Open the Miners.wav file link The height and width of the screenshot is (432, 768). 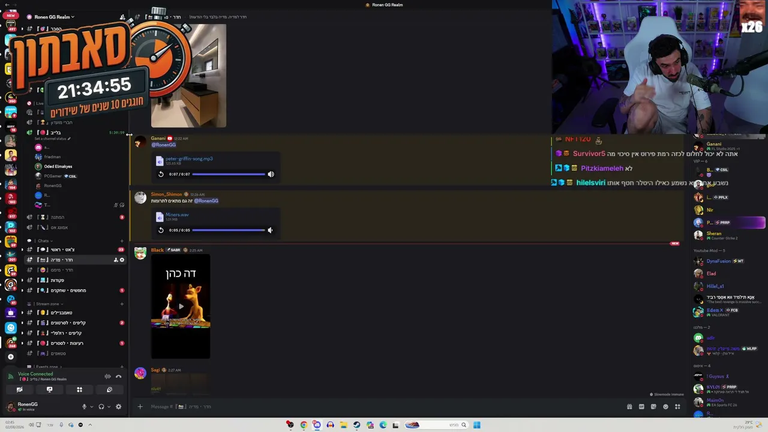[x=177, y=215]
